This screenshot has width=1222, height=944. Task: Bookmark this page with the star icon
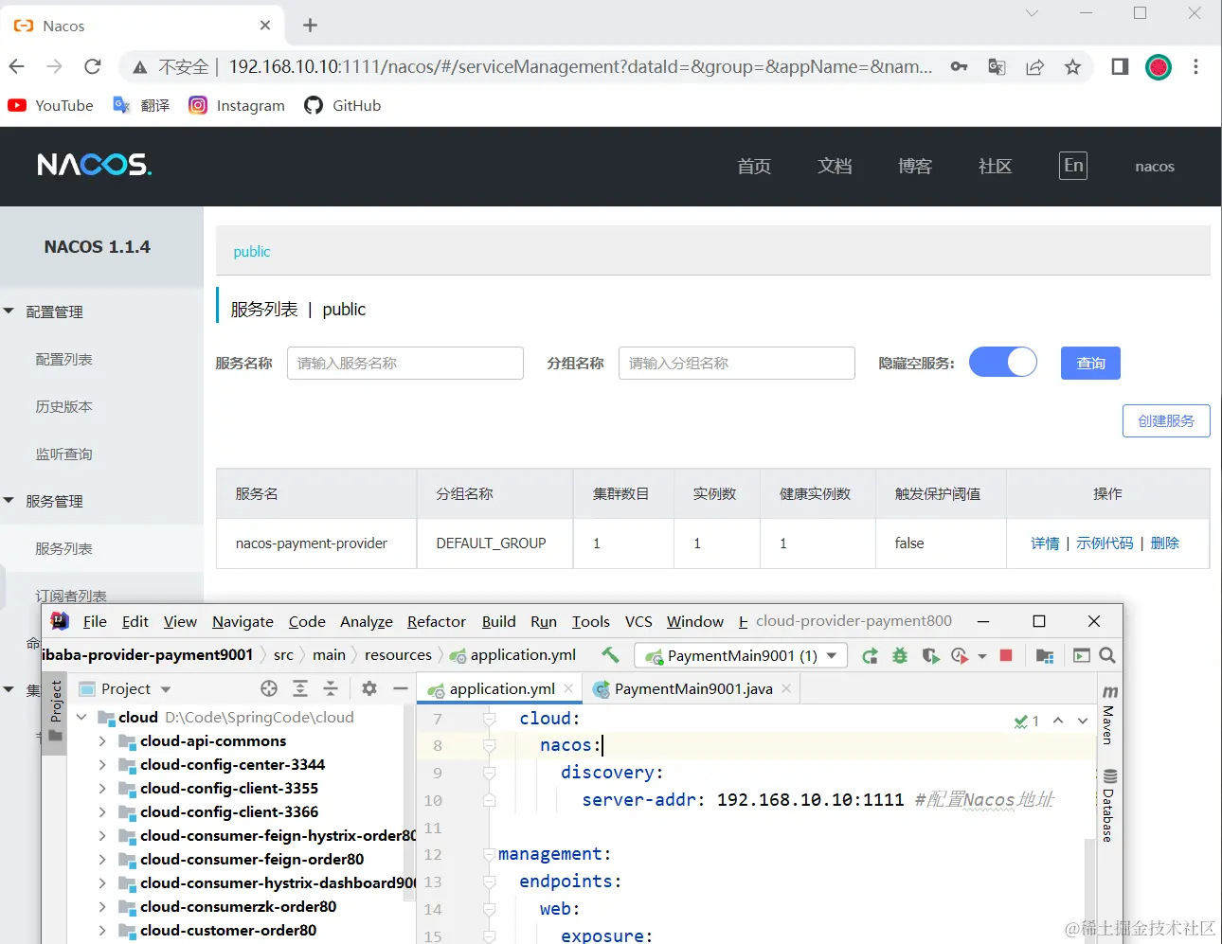[1072, 66]
